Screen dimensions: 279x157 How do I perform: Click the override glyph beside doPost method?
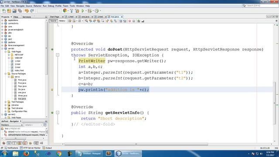point(52,49)
